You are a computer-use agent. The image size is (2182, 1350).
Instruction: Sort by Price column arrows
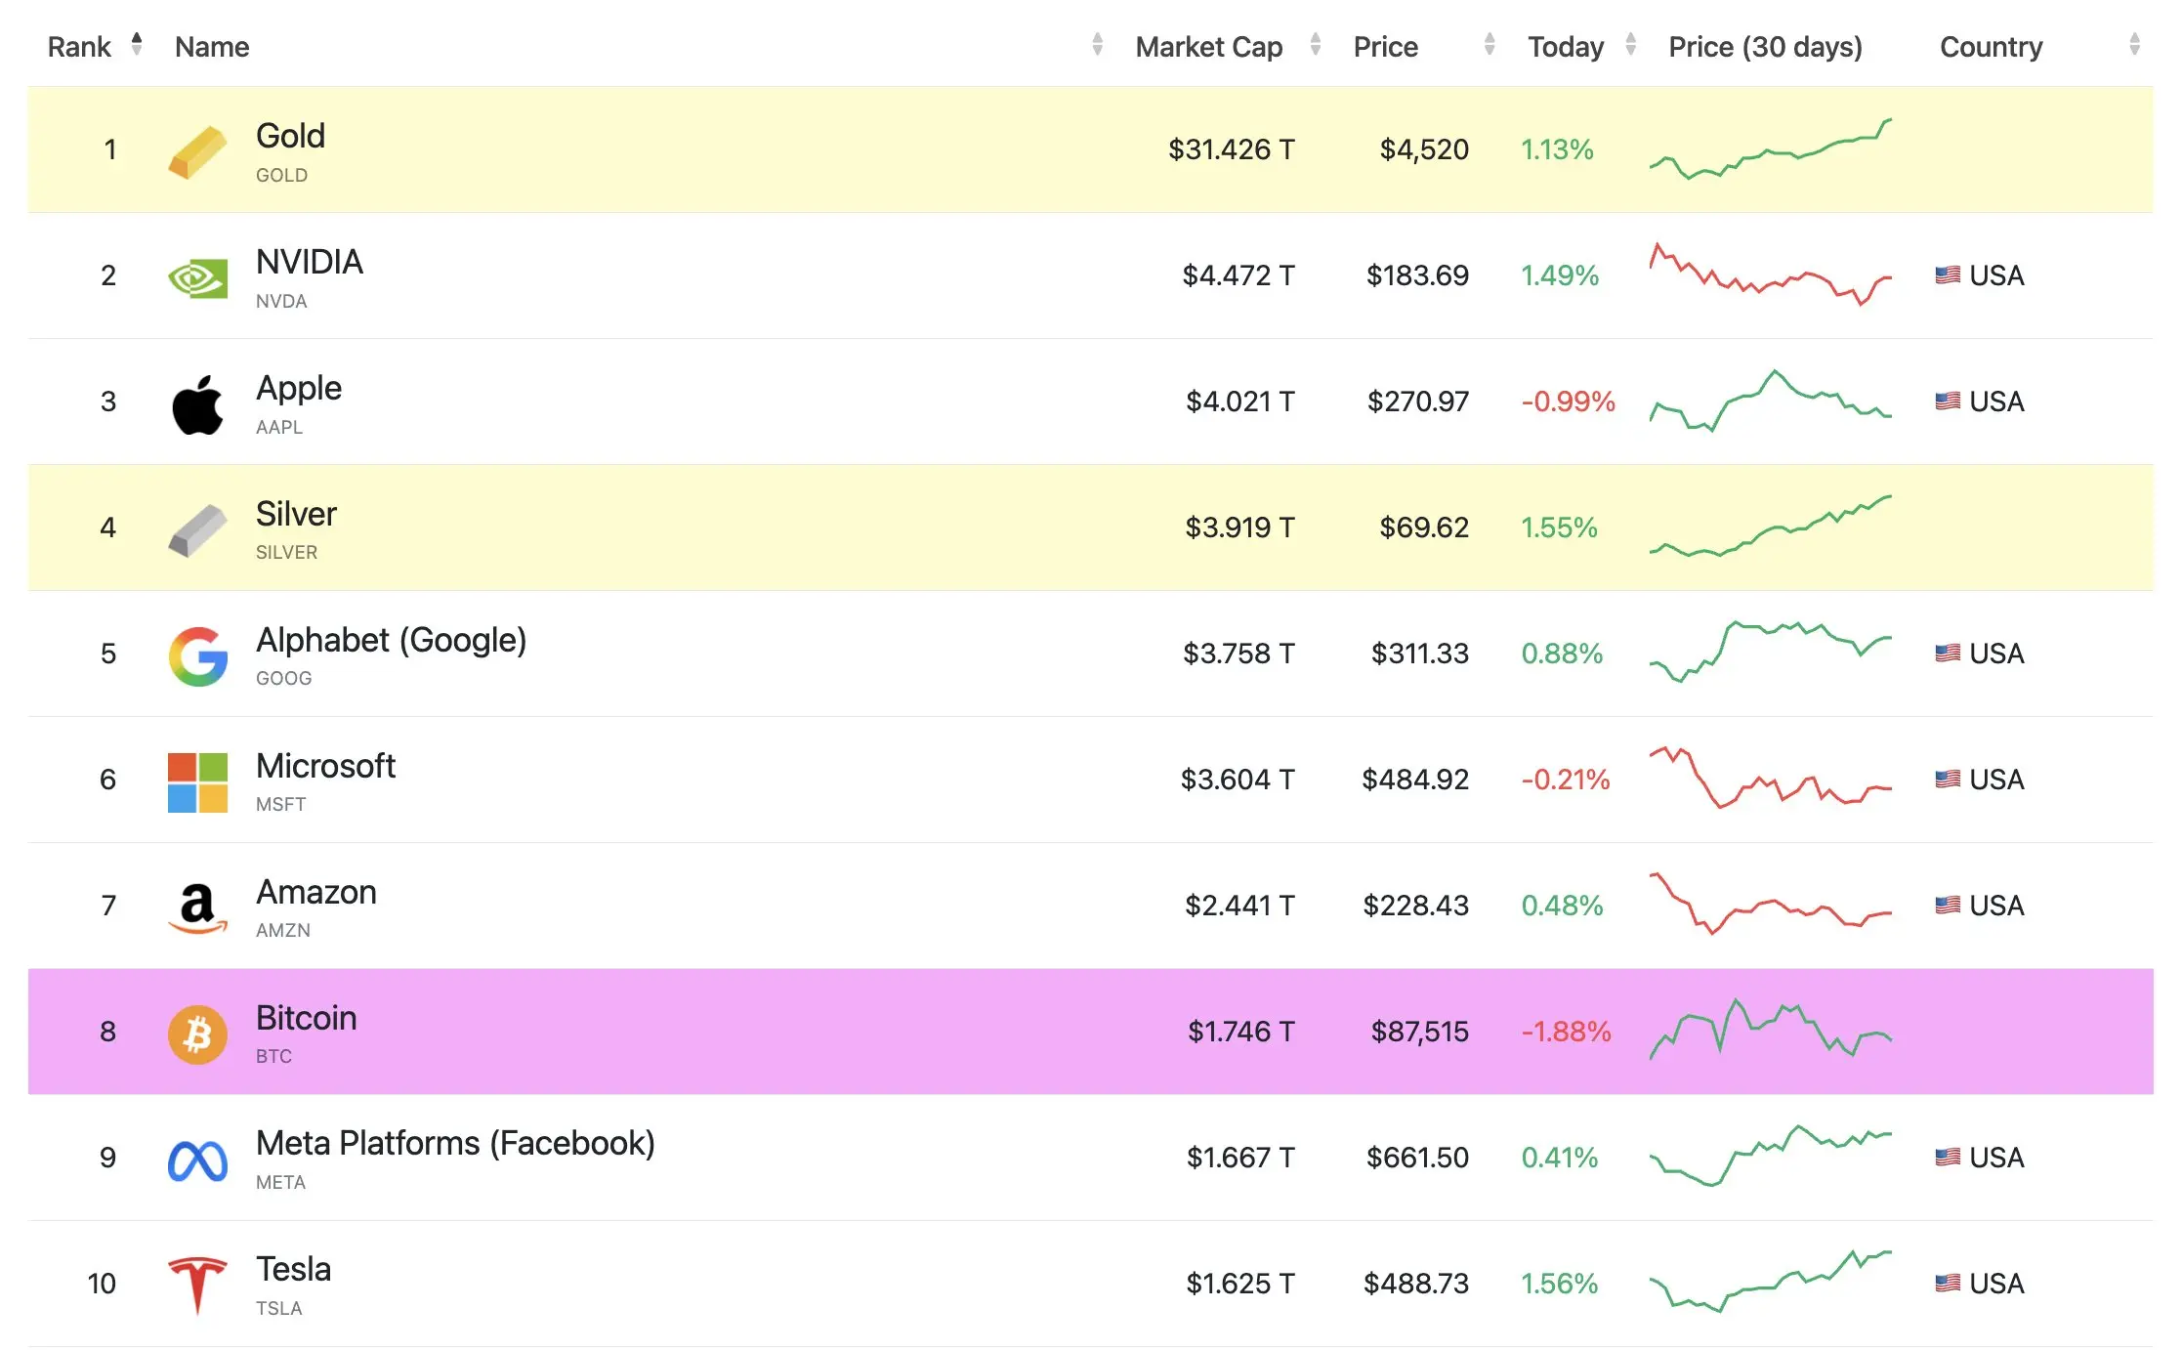point(1489,44)
